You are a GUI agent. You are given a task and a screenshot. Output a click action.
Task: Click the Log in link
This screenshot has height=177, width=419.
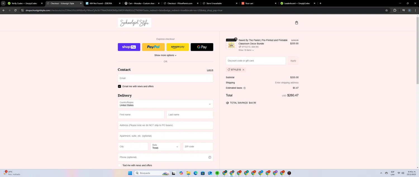[210, 70]
